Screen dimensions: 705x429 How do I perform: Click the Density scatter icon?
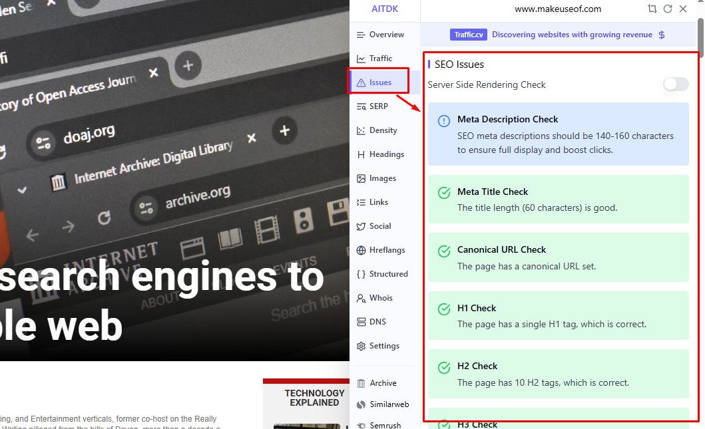pyautogui.click(x=361, y=130)
